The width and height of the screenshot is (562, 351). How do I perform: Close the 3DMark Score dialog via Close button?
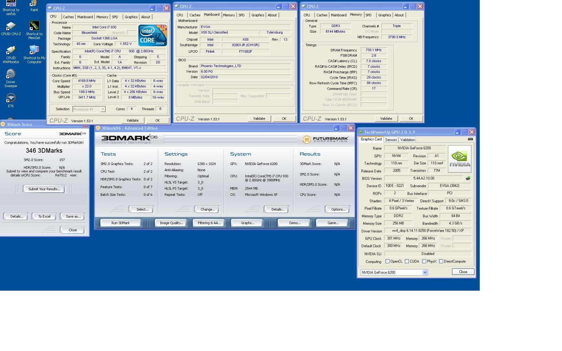(x=73, y=230)
